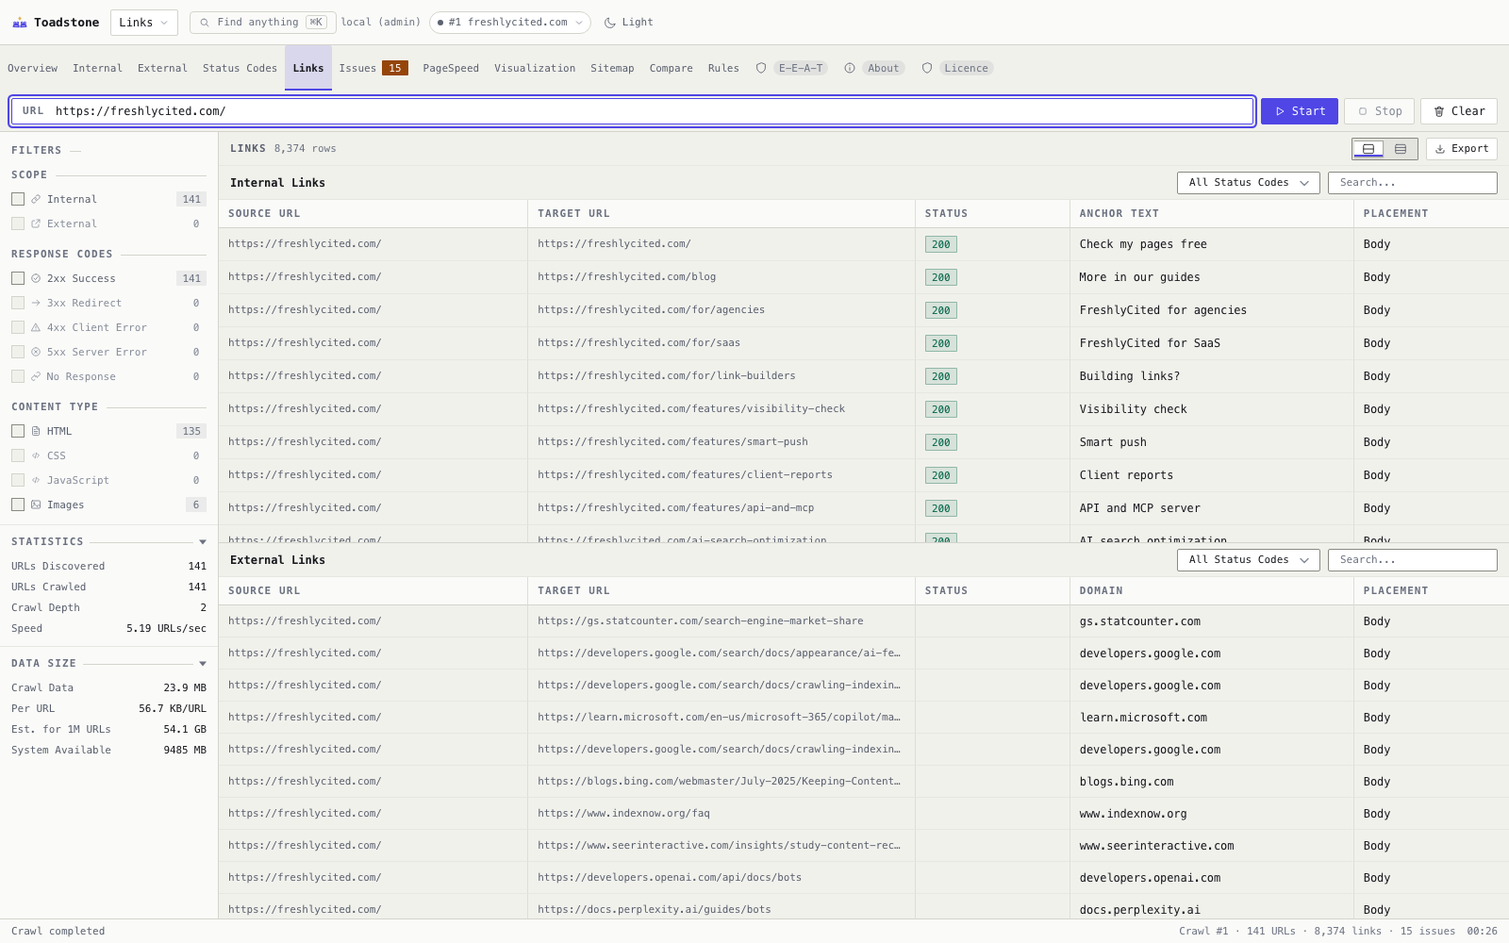
Task: Click the Toadstone logo icon
Action: [x=19, y=23]
